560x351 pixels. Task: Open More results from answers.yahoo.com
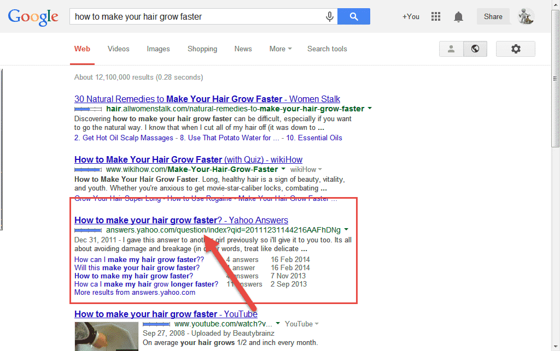135,293
